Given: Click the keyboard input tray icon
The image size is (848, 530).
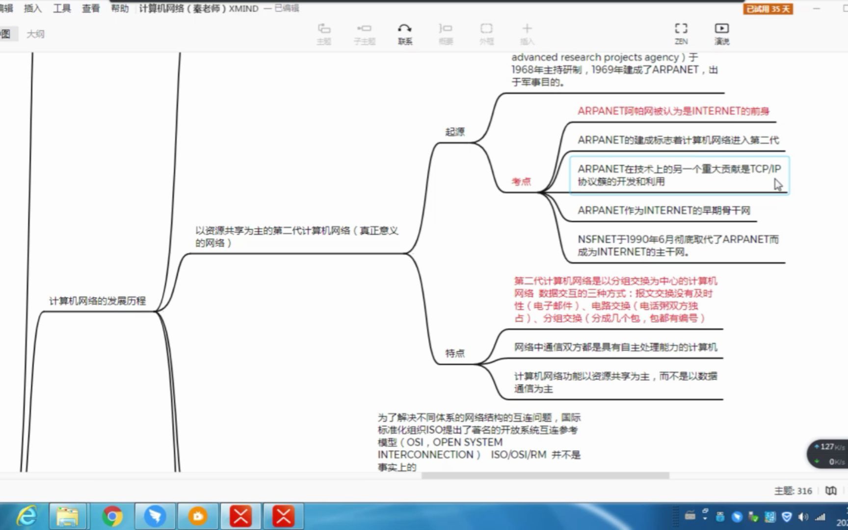Looking at the screenshot, I should click(690, 515).
